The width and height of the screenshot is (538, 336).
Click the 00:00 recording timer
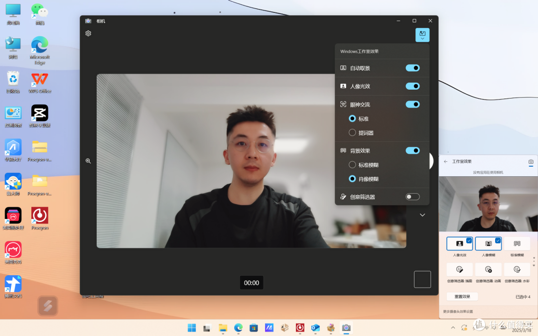pos(252,283)
